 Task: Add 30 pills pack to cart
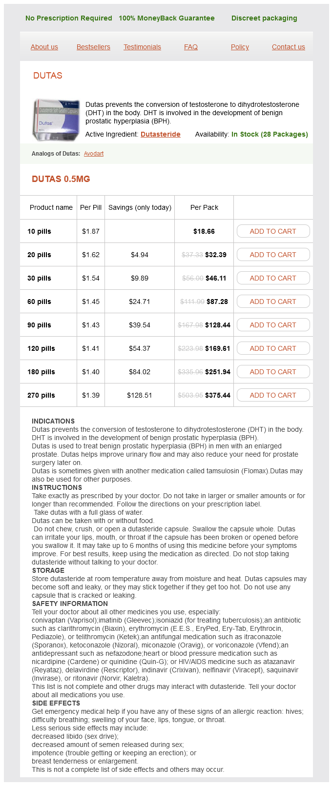pos(273,278)
